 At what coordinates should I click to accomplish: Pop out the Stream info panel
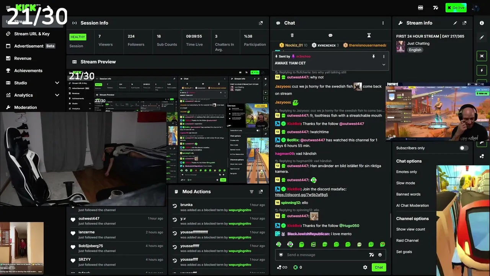(464, 23)
